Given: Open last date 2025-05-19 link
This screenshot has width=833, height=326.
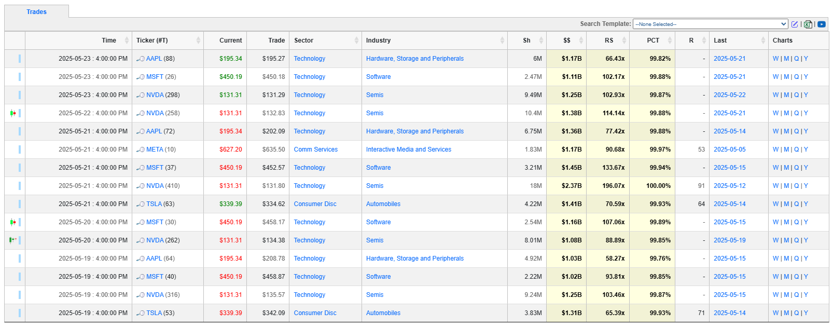Looking at the screenshot, I should click(x=729, y=240).
